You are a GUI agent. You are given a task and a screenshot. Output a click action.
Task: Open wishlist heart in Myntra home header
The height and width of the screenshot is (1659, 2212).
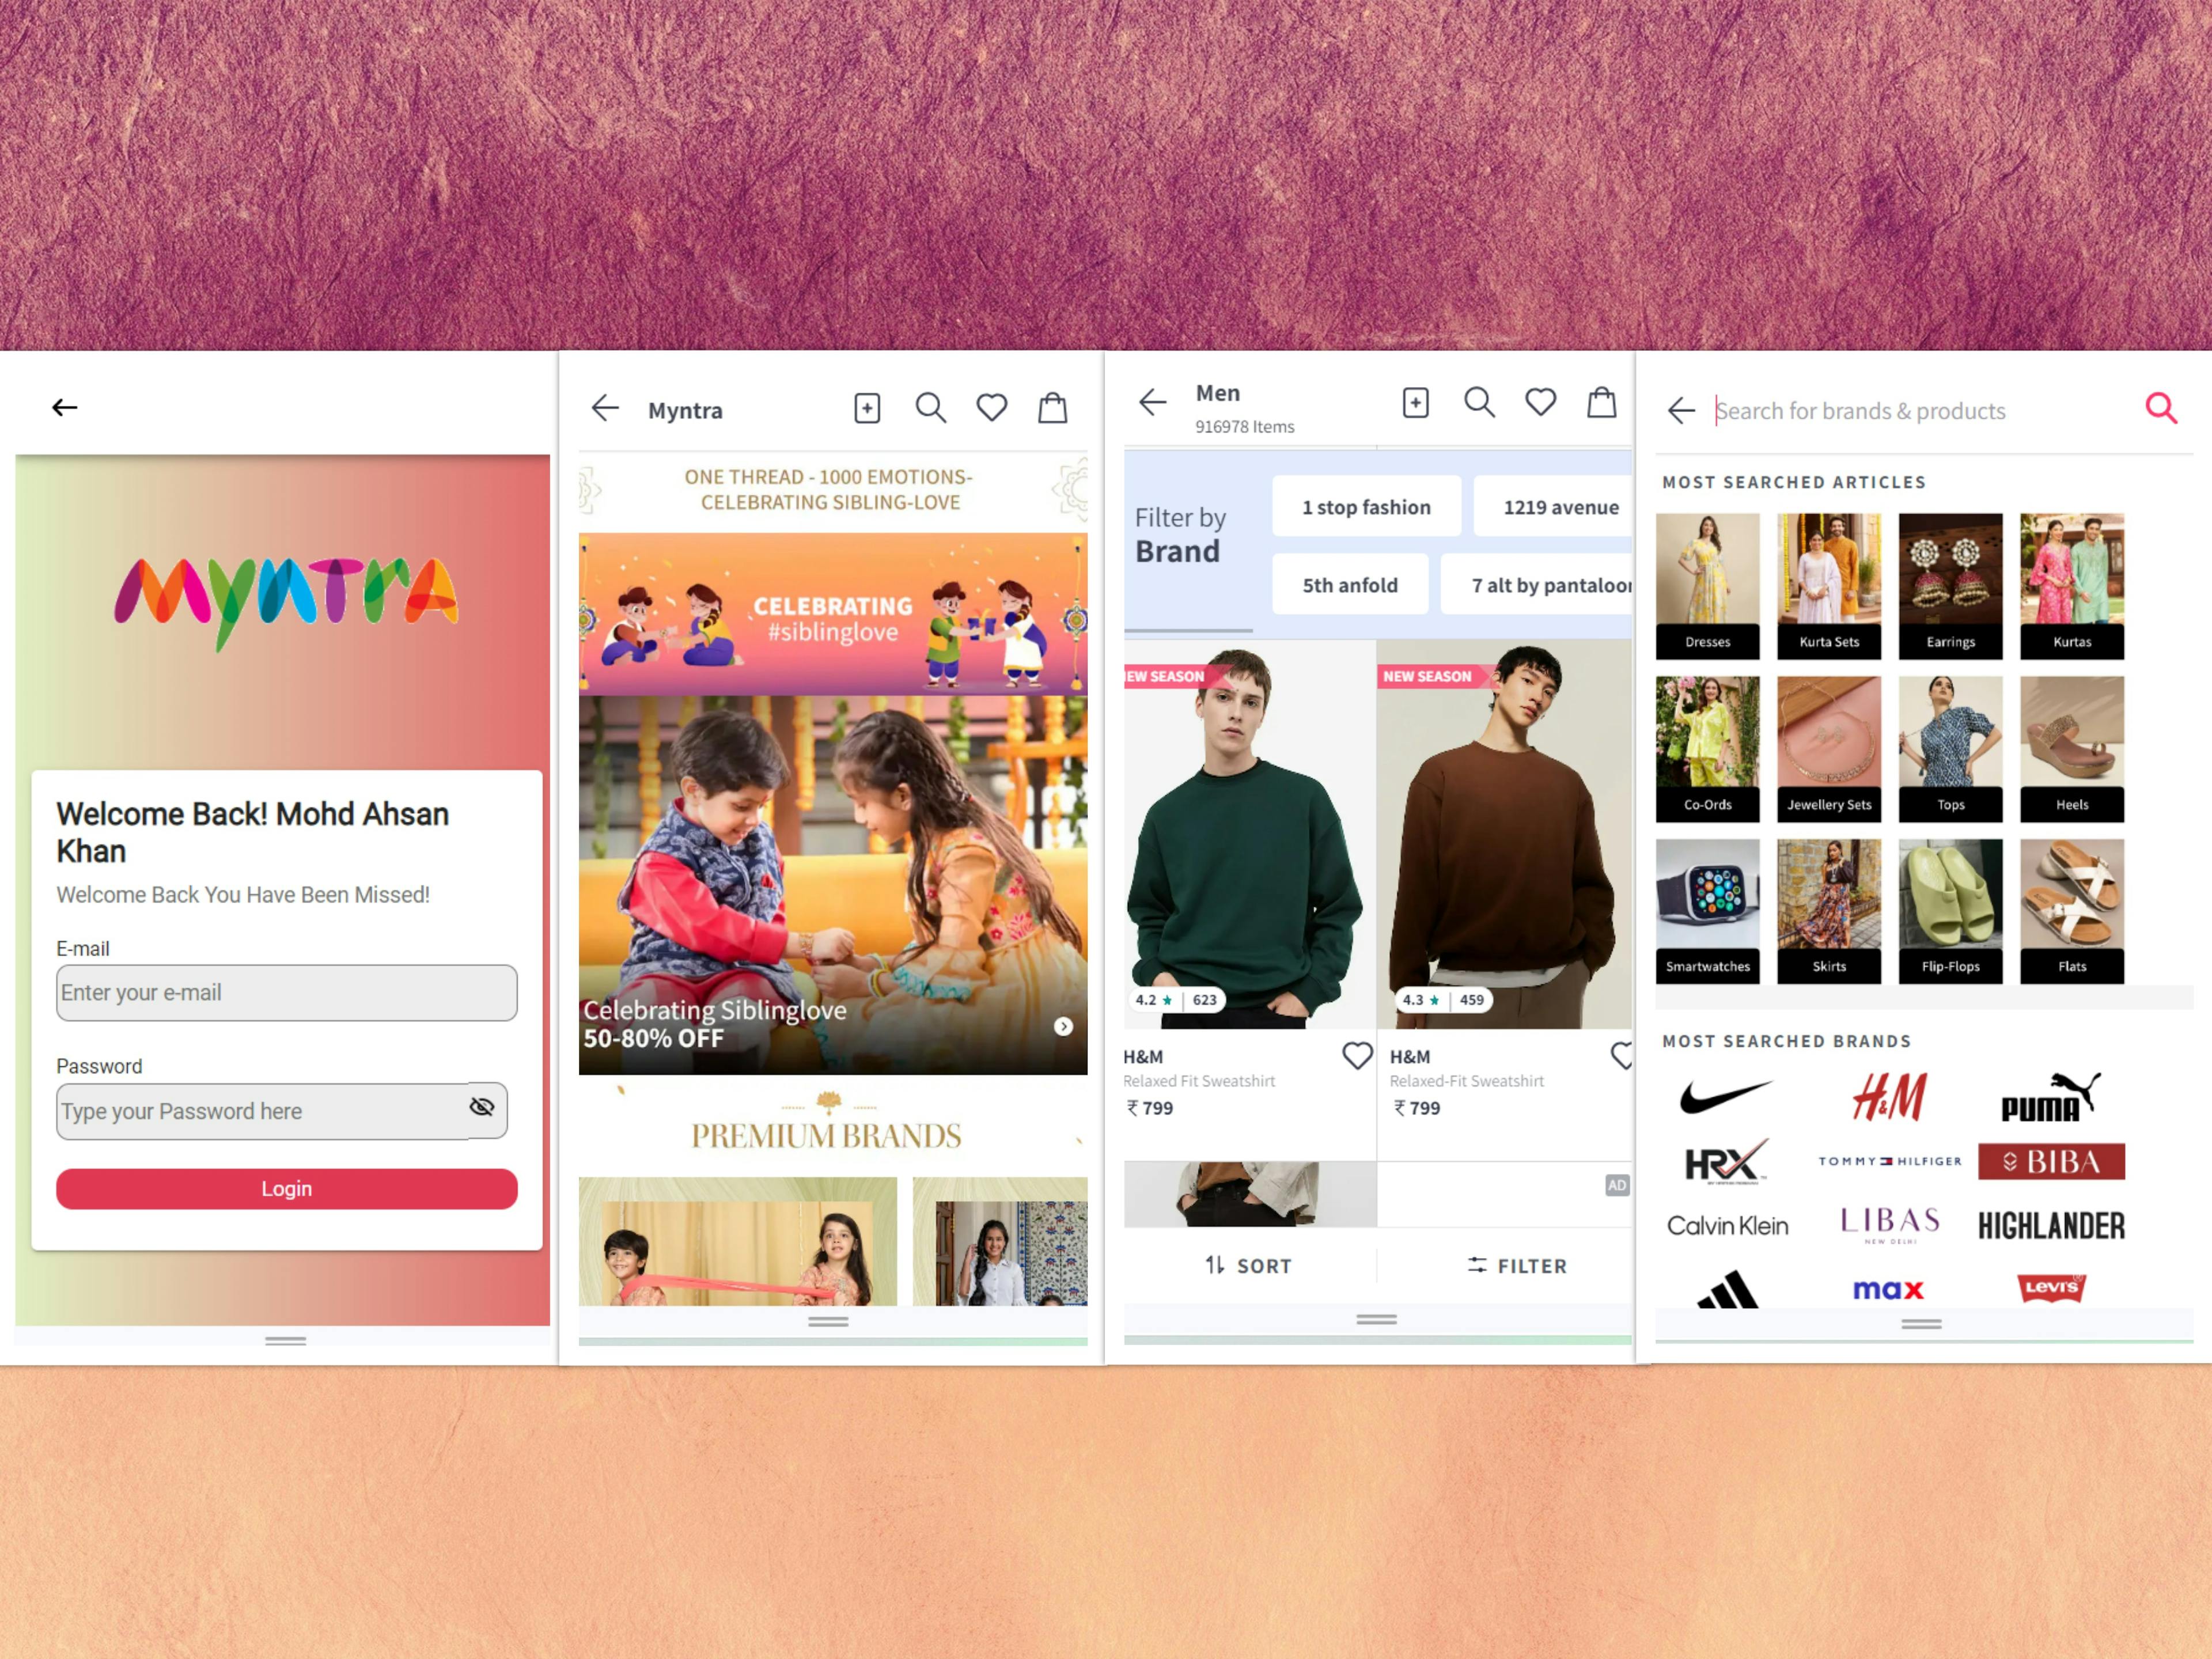click(991, 408)
